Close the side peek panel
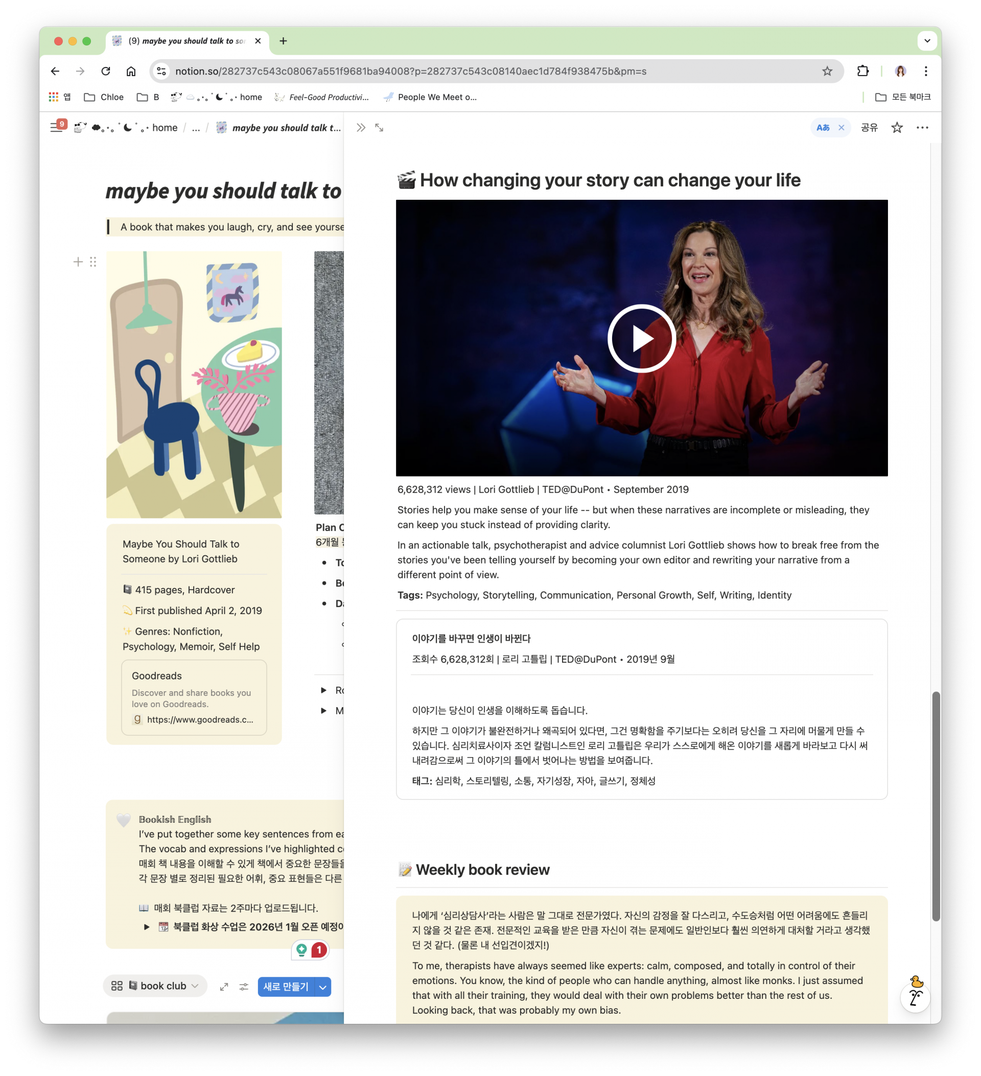The image size is (981, 1076). (x=361, y=128)
